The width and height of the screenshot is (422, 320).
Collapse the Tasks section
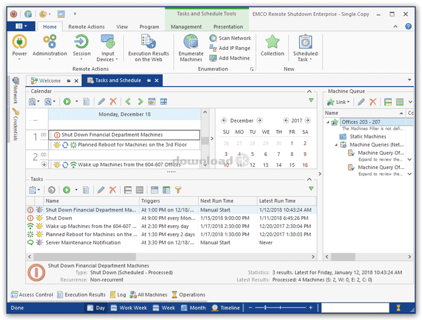[x=309, y=179]
